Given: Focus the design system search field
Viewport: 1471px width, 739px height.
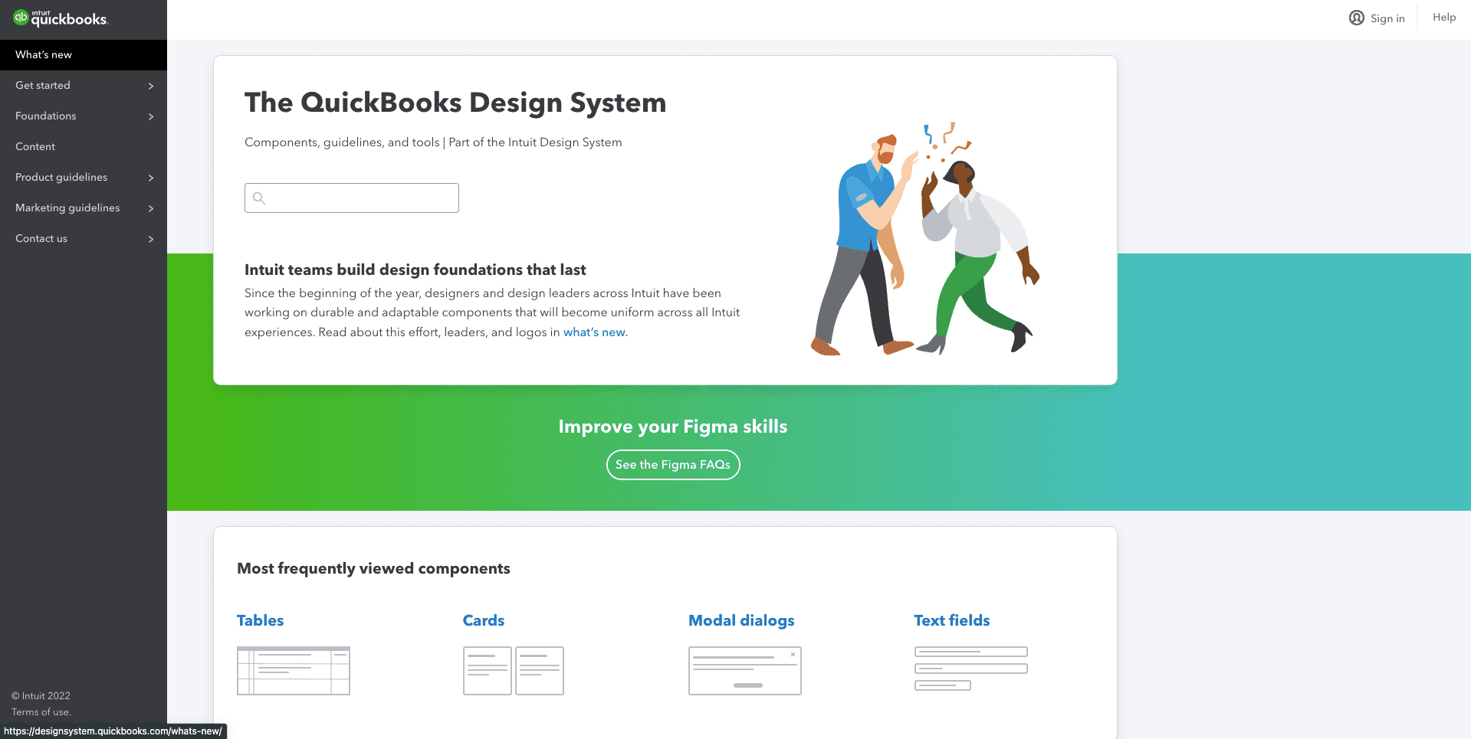Looking at the screenshot, I should 352,198.
